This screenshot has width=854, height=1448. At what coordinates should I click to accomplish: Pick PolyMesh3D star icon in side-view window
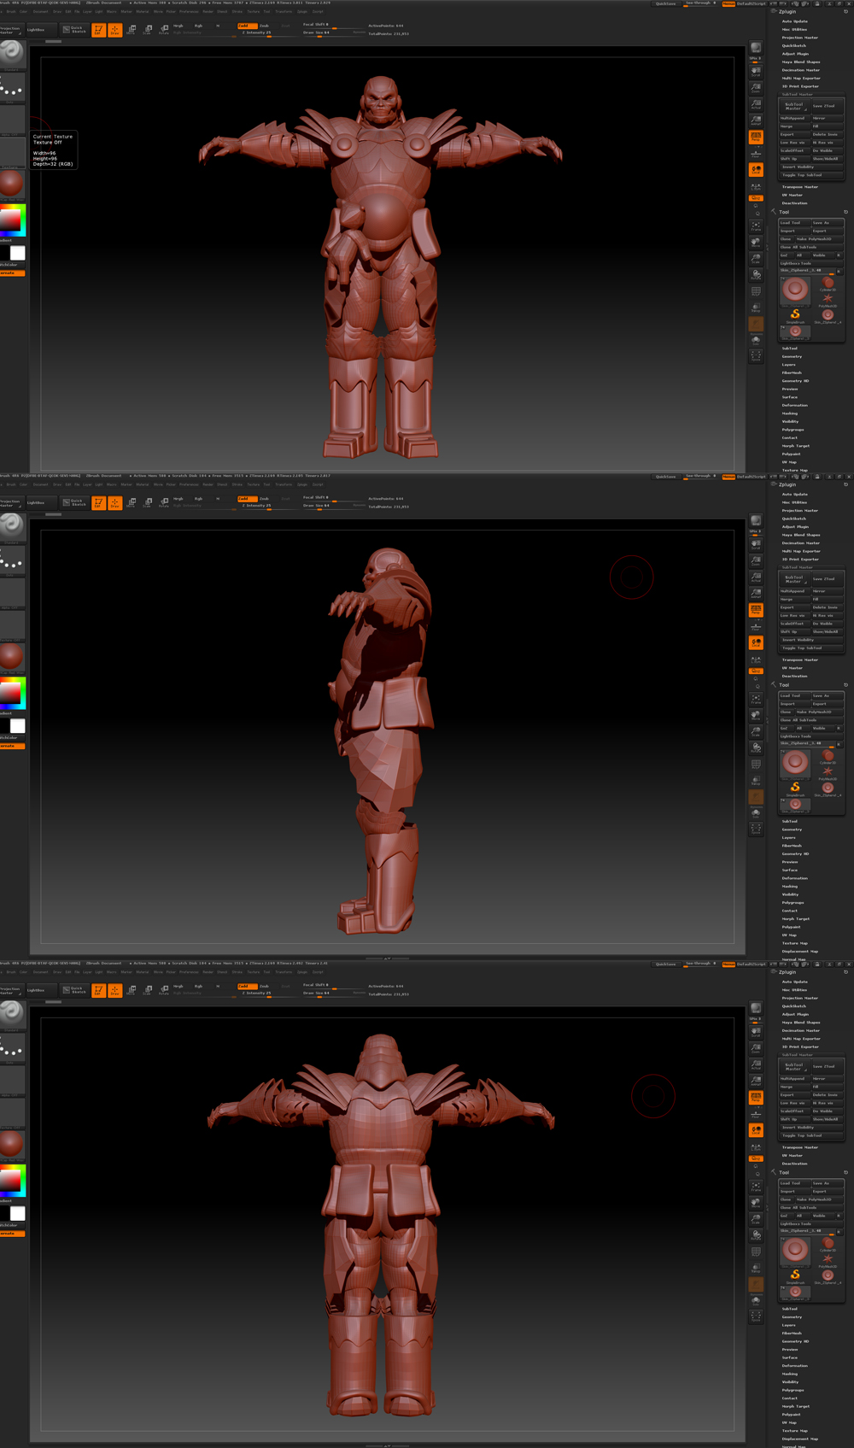[828, 771]
